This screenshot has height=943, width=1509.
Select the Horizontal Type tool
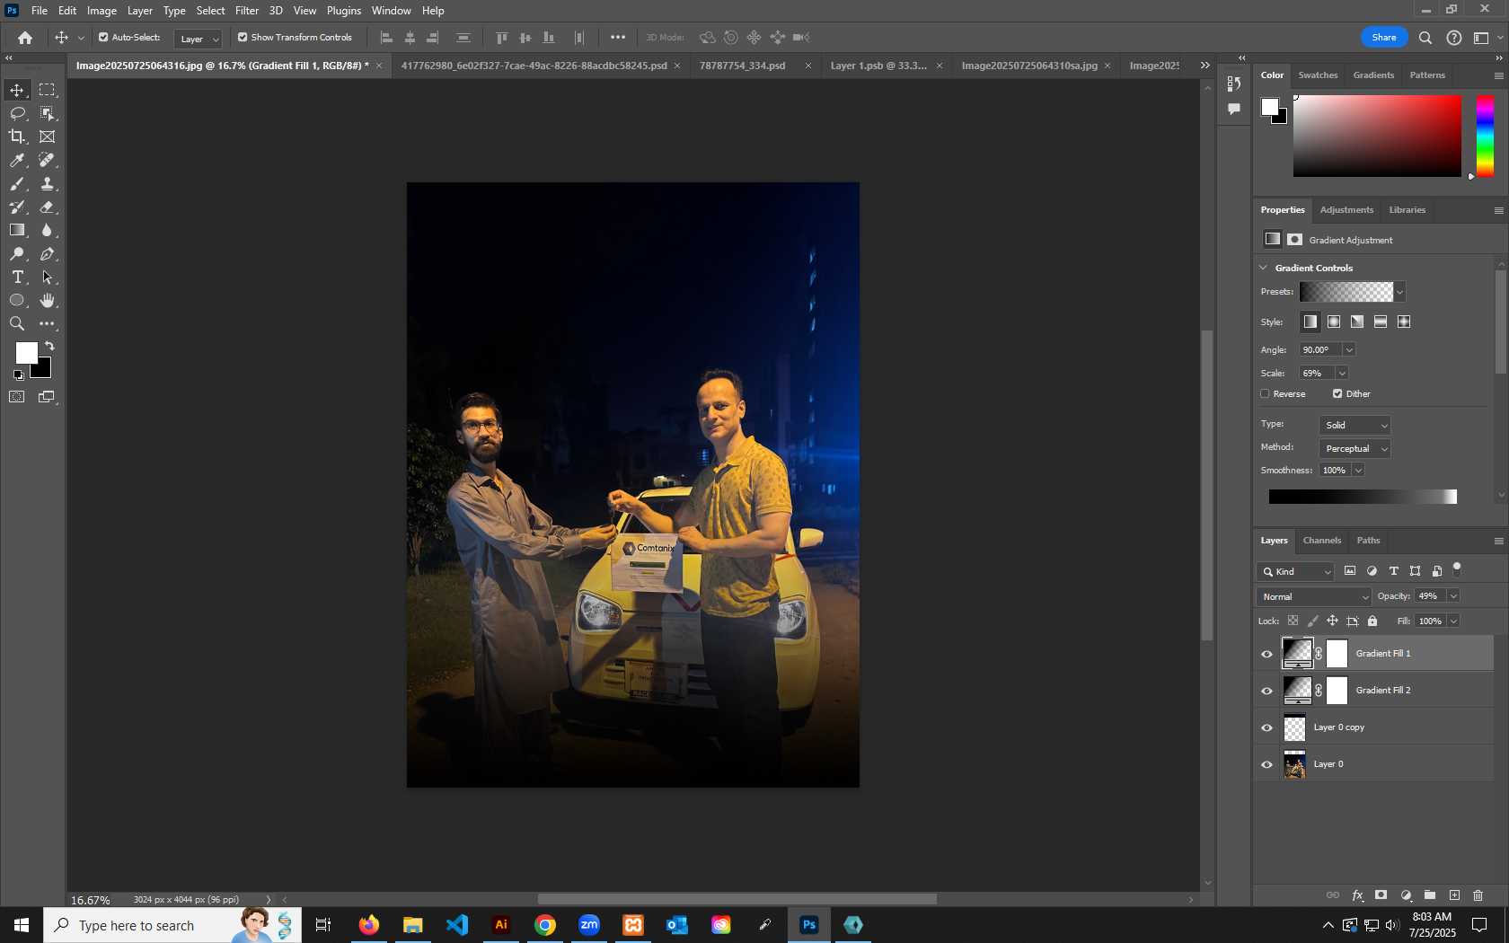(17, 278)
